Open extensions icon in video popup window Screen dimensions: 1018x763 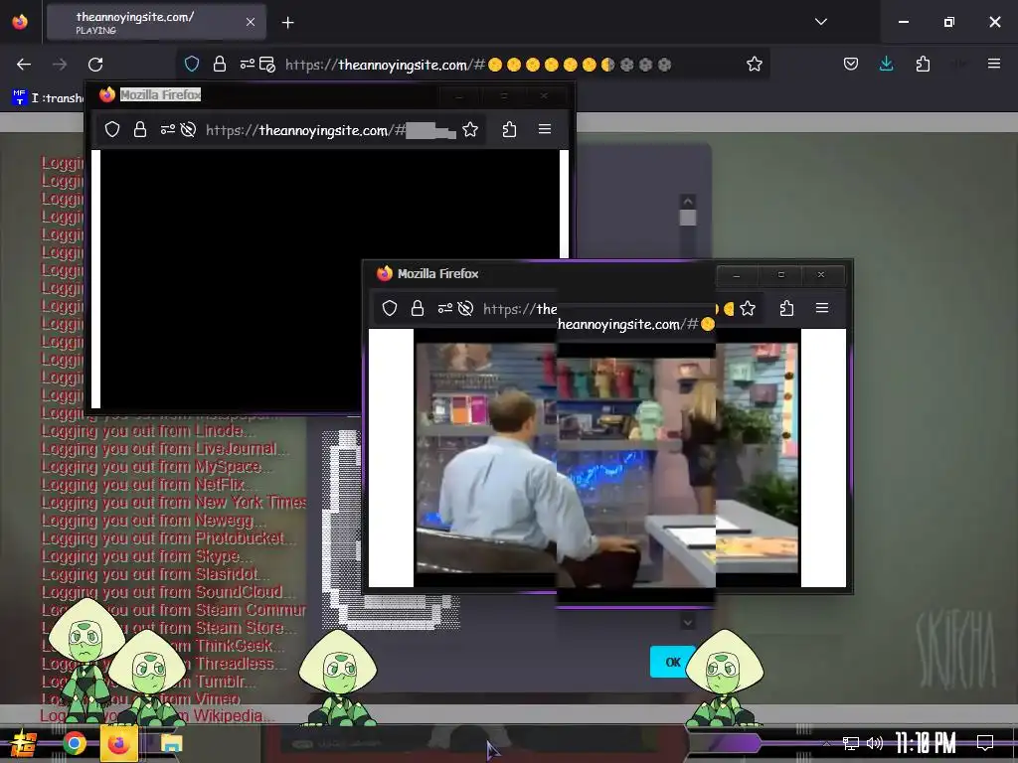click(x=786, y=308)
